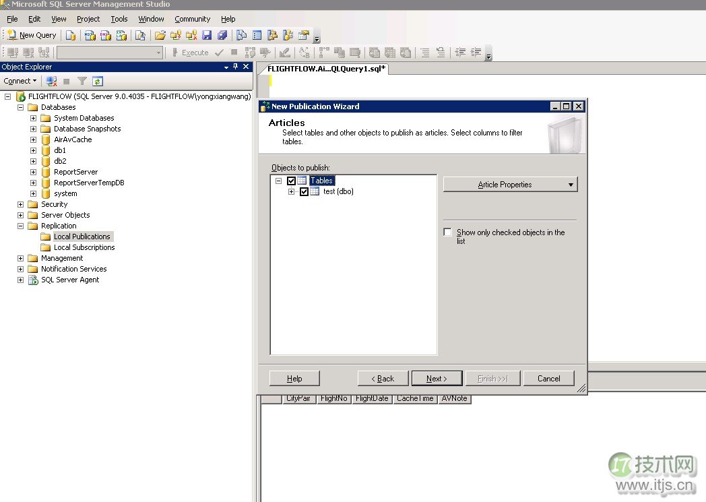Click the Increase Indent icon
This screenshot has width=706, height=502.
476,53
